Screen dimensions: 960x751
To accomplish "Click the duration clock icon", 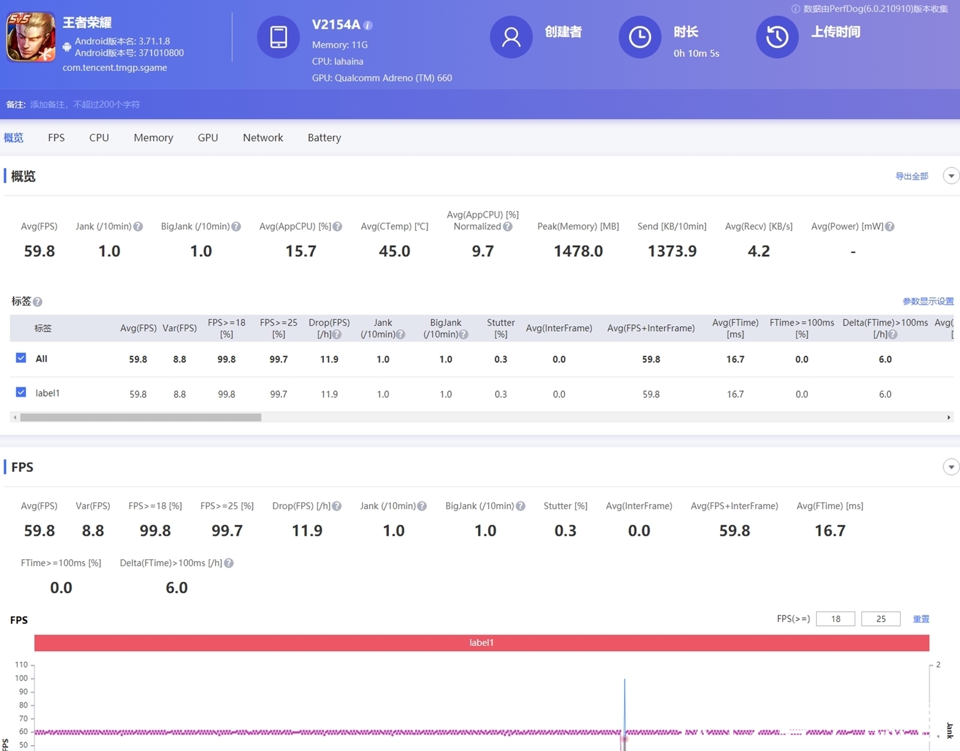I will pyautogui.click(x=640, y=37).
